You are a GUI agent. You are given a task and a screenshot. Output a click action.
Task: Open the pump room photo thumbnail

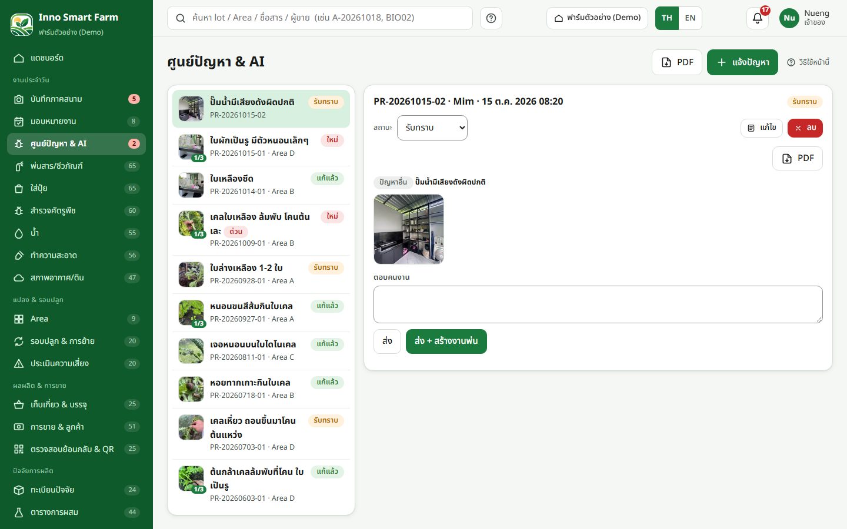pyautogui.click(x=409, y=229)
